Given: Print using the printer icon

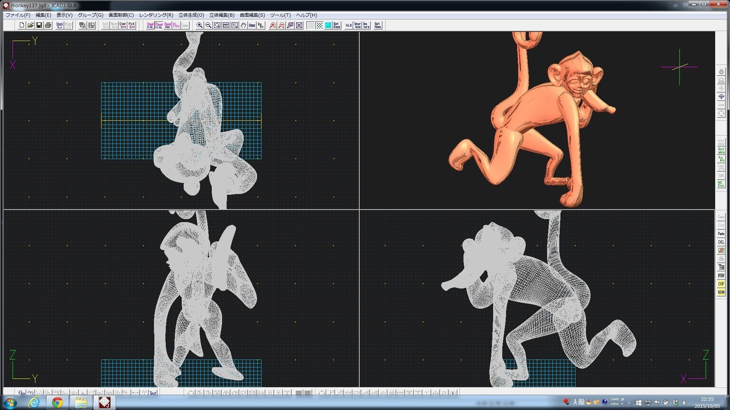Looking at the screenshot, I should point(48,25).
